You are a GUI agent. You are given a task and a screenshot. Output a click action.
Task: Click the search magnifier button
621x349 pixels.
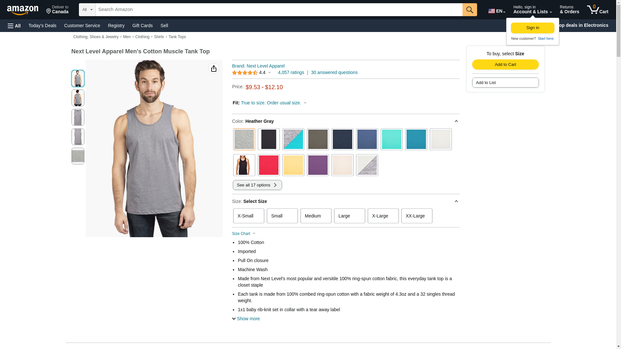click(470, 10)
